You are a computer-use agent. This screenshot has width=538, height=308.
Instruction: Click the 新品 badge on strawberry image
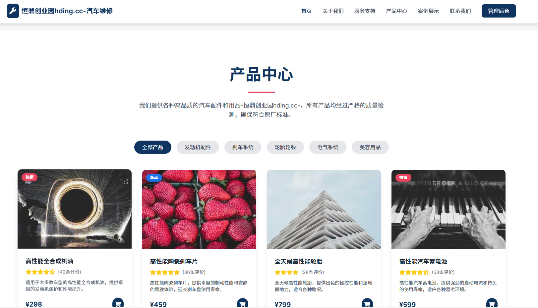[x=154, y=178]
